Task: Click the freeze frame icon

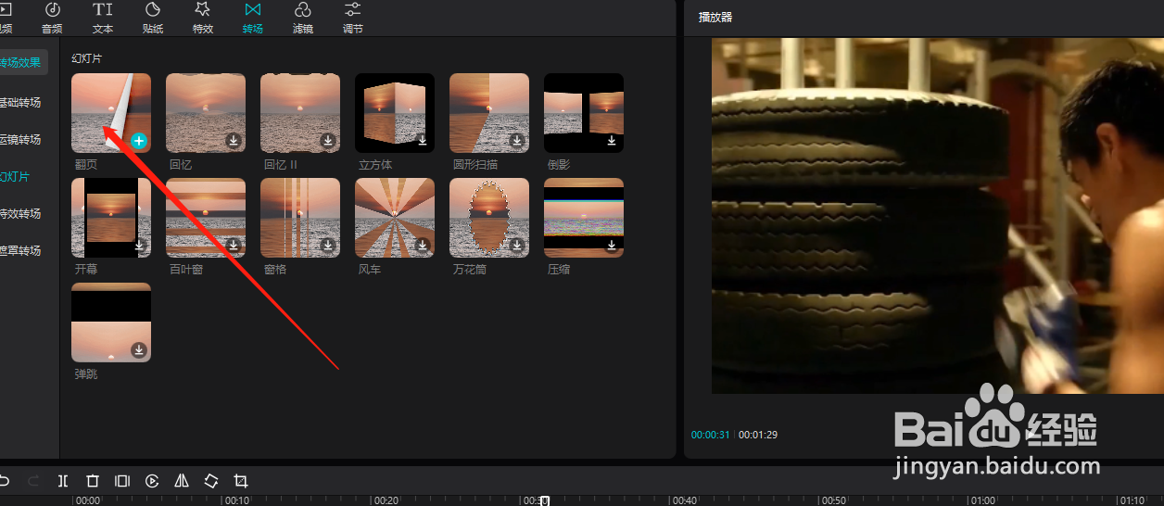Action: (x=122, y=481)
